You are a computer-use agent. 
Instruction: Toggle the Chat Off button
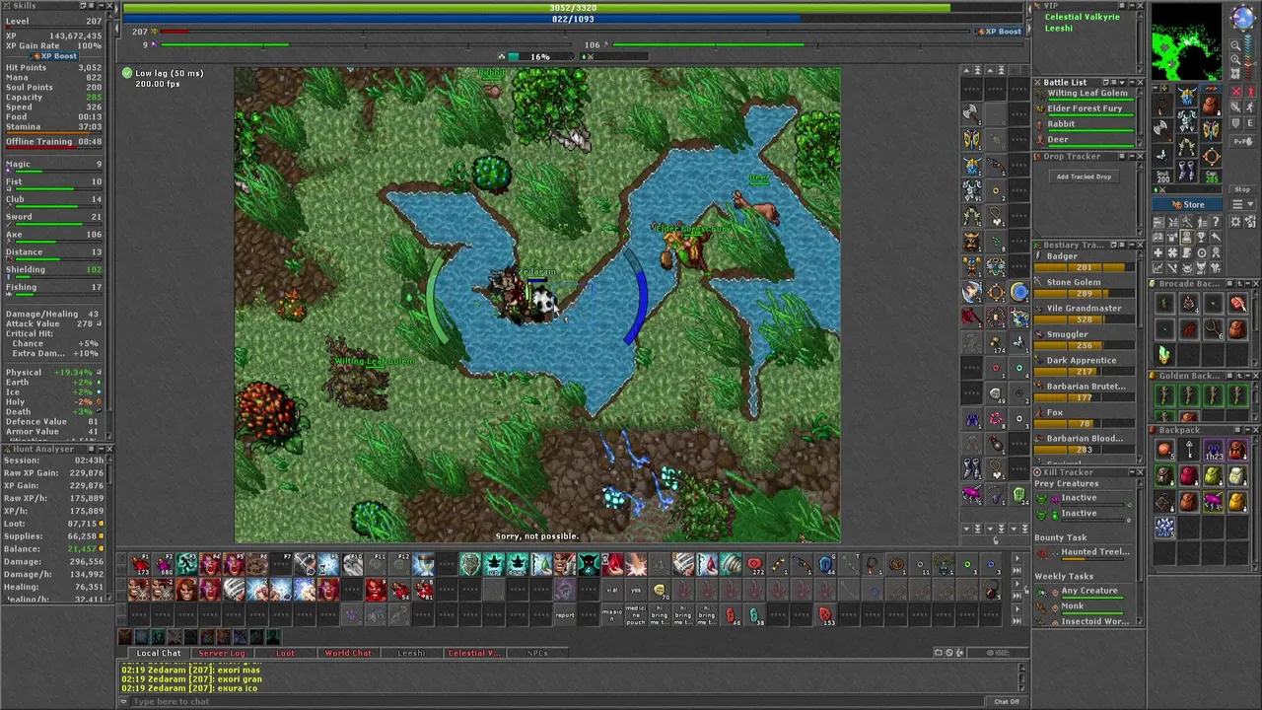1007,701
